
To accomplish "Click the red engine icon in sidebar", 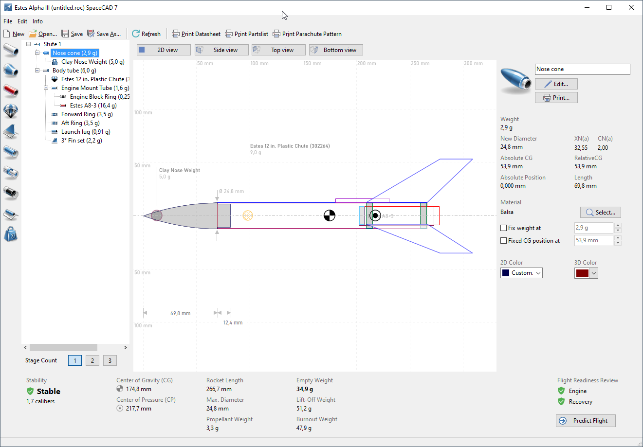I will coord(10,90).
